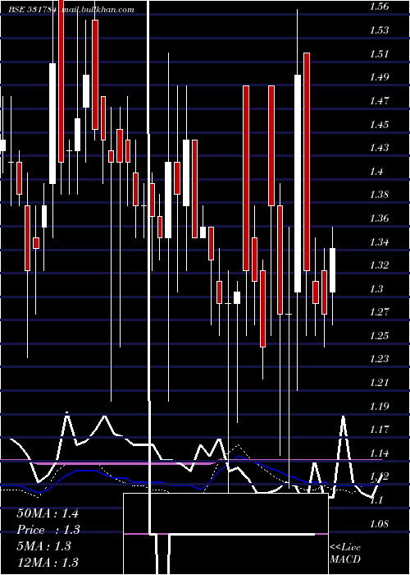Viewport: 410px width, 575px height.
Task: Select the 5MA : 1.3 legend entry
Action: click(46, 546)
